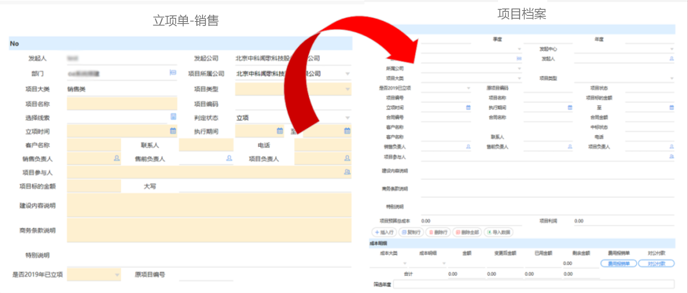This screenshot has width=688, height=293.
Task: Click the 删除行 button
Action: click(x=438, y=232)
